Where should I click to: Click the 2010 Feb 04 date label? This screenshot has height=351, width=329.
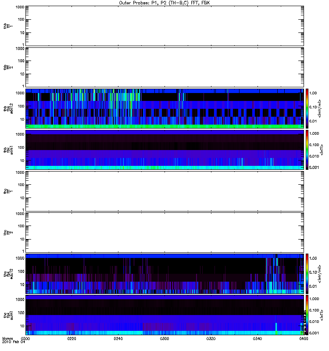(x=14, y=342)
